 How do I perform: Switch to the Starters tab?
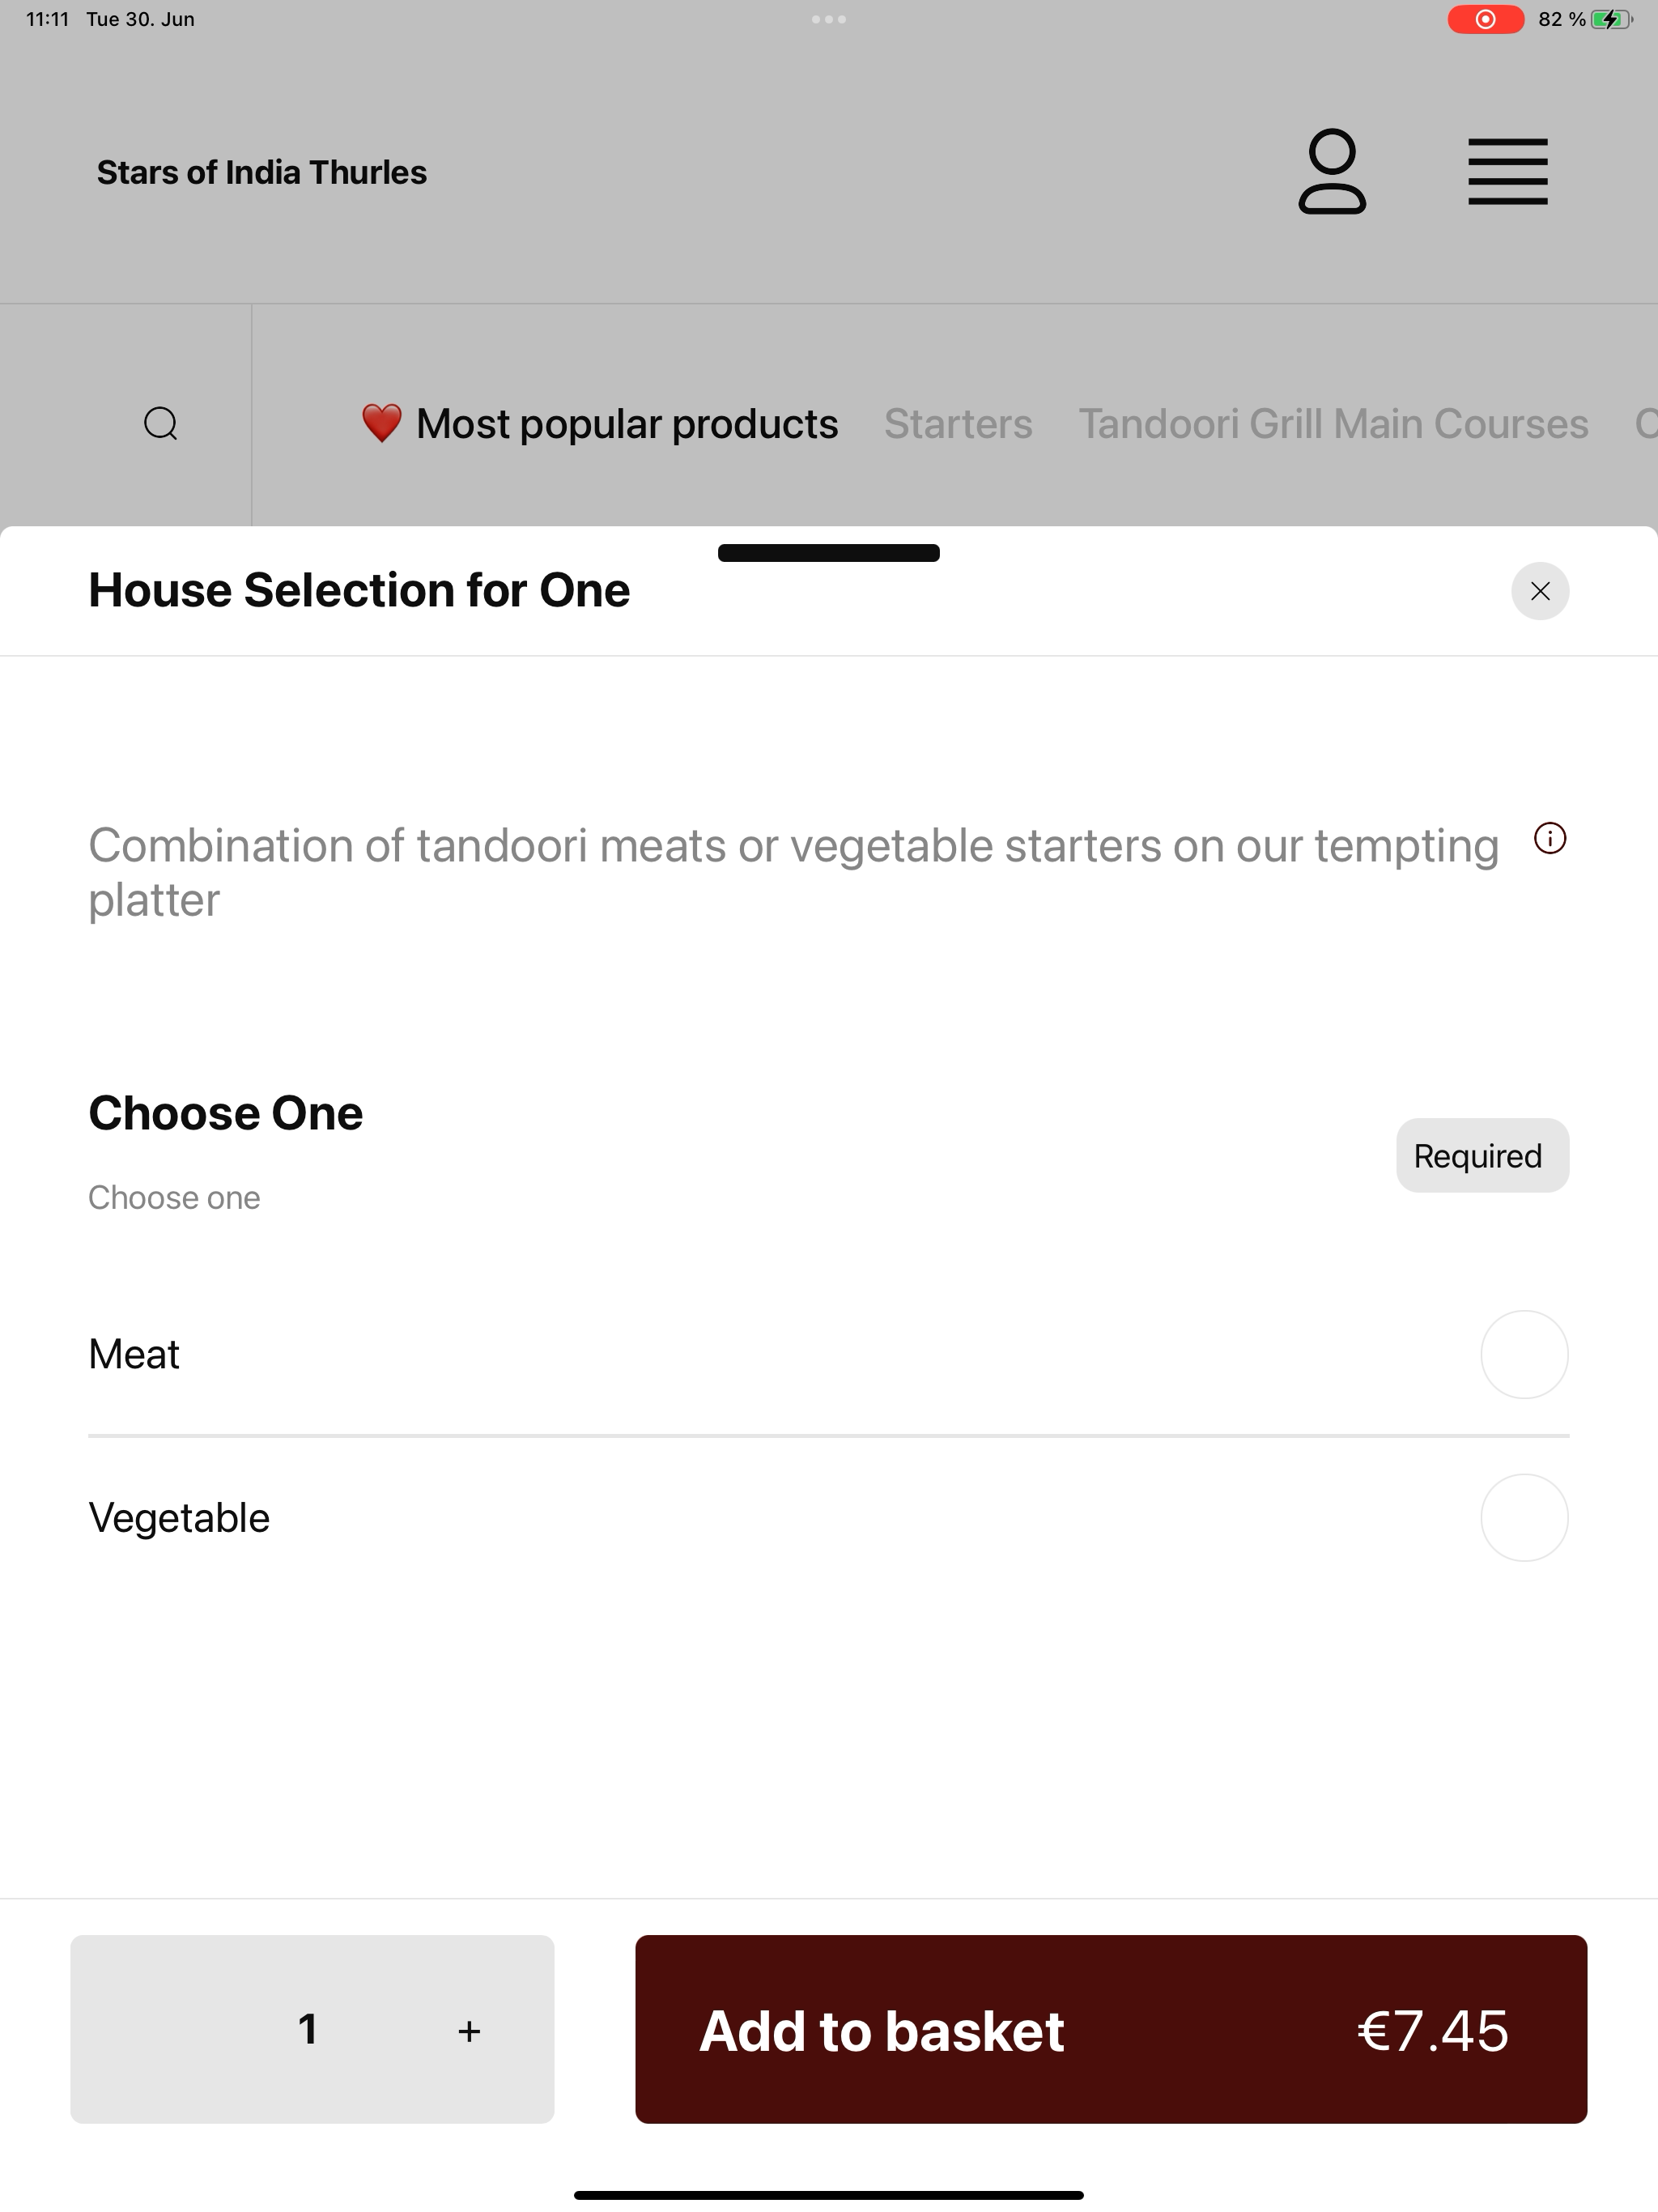958,424
